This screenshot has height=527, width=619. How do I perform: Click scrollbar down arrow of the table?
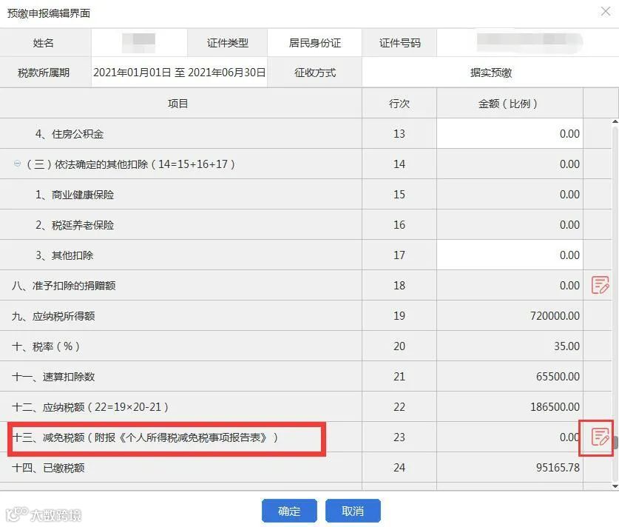coord(615,486)
